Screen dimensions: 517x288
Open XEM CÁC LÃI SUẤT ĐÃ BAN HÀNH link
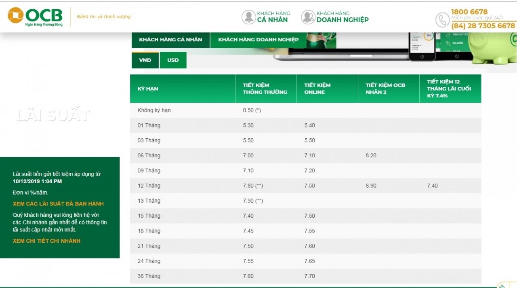[x=58, y=203]
